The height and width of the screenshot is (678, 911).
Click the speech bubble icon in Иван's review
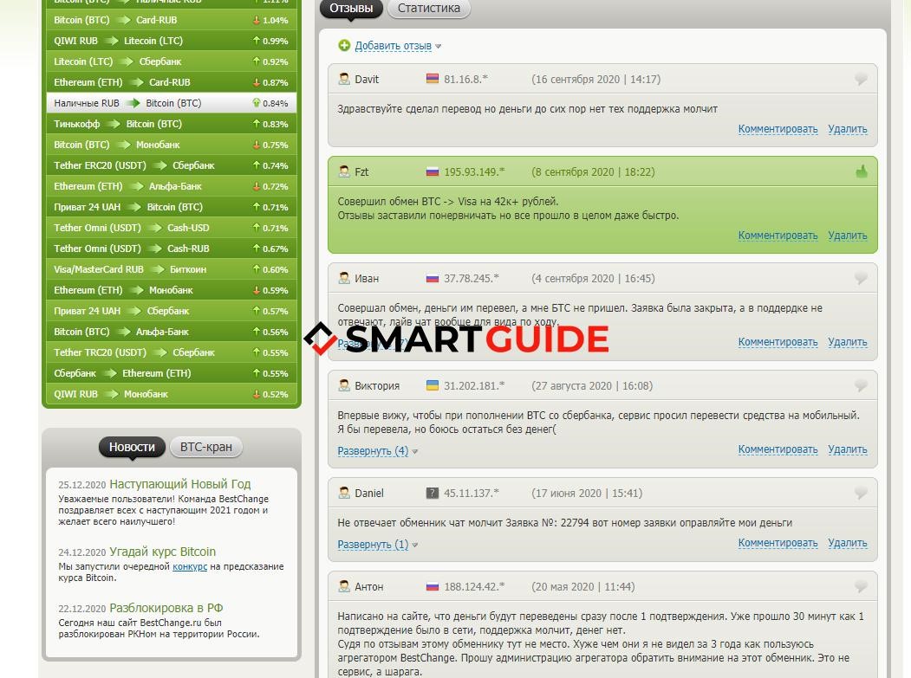pyautogui.click(x=861, y=278)
